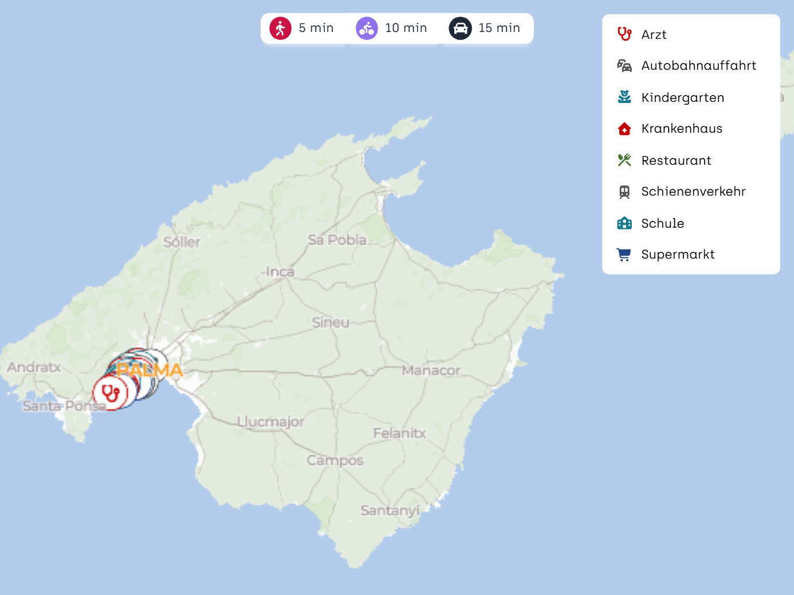Click the Arzt stethoscope legend icon
The height and width of the screenshot is (595, 794).
624,34
